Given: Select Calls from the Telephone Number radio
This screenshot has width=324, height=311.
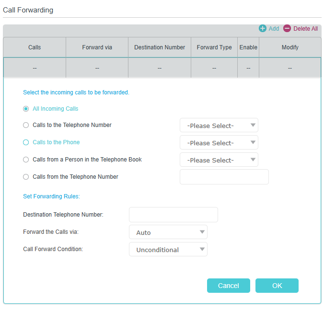Looking at the screenshot, I should [26, 177].
